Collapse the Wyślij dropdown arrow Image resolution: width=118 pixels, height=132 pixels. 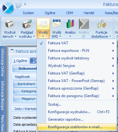tap(43, 36)
